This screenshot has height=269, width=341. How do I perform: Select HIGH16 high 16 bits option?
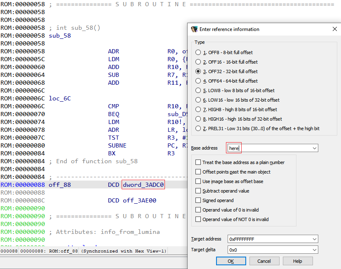pyautogui.click(x=198, y=119)
